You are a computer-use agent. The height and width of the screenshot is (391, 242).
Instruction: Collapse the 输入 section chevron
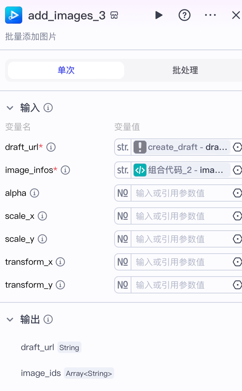coord(10,108)
